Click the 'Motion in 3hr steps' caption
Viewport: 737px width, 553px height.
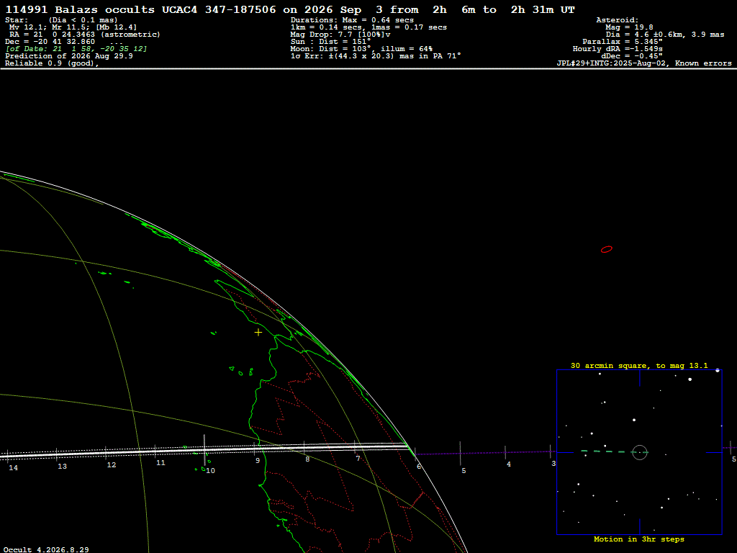pyautogui.click(x=639, y=539)
